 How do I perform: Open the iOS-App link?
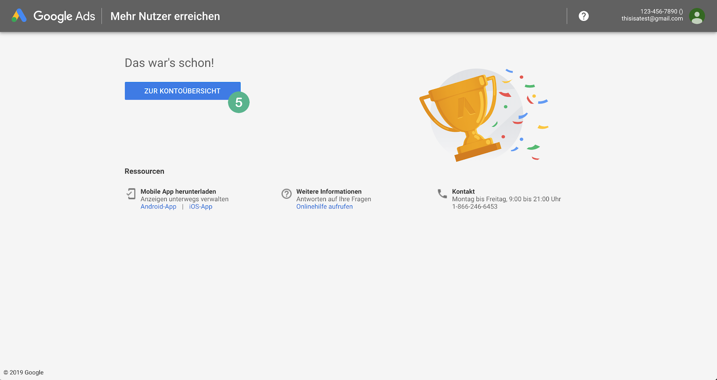click(x=201, y=207)
